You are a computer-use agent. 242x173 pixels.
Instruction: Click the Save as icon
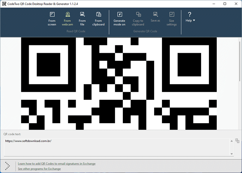155,15
